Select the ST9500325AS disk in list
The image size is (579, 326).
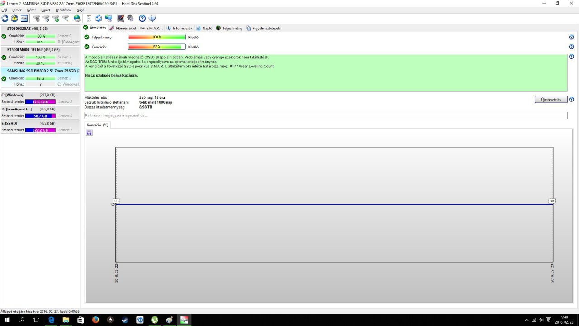click(x=40, y=35)
